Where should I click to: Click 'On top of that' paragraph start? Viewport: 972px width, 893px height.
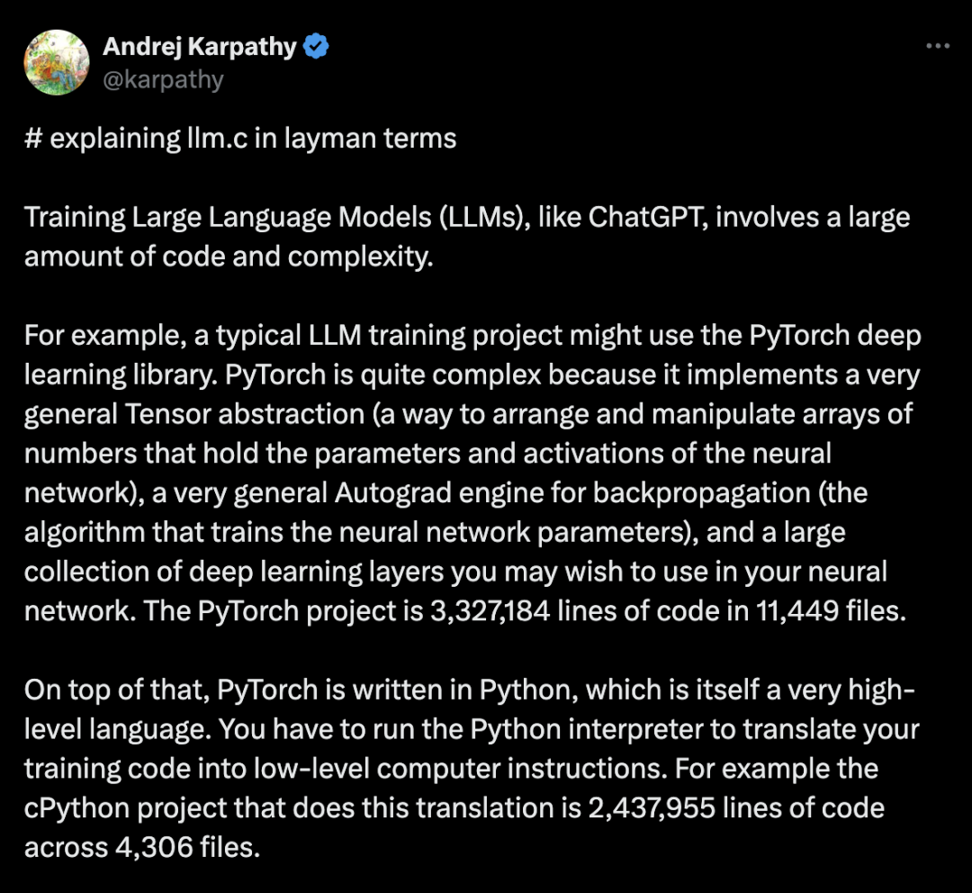[x=116, y=690]
